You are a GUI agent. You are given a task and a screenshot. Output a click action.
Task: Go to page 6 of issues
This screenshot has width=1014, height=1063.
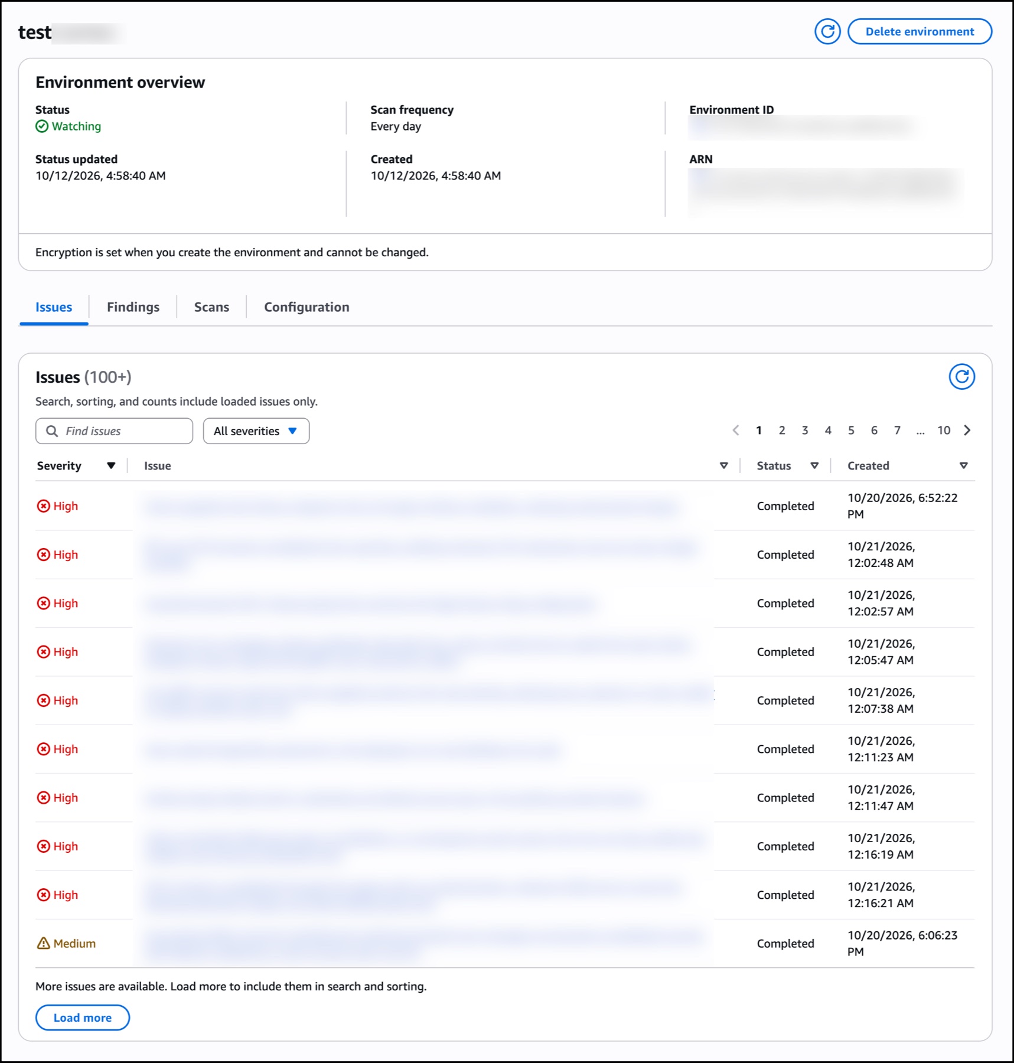pos(874,430)
